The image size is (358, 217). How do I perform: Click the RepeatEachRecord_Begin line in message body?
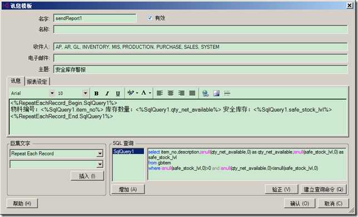point(64,103)
